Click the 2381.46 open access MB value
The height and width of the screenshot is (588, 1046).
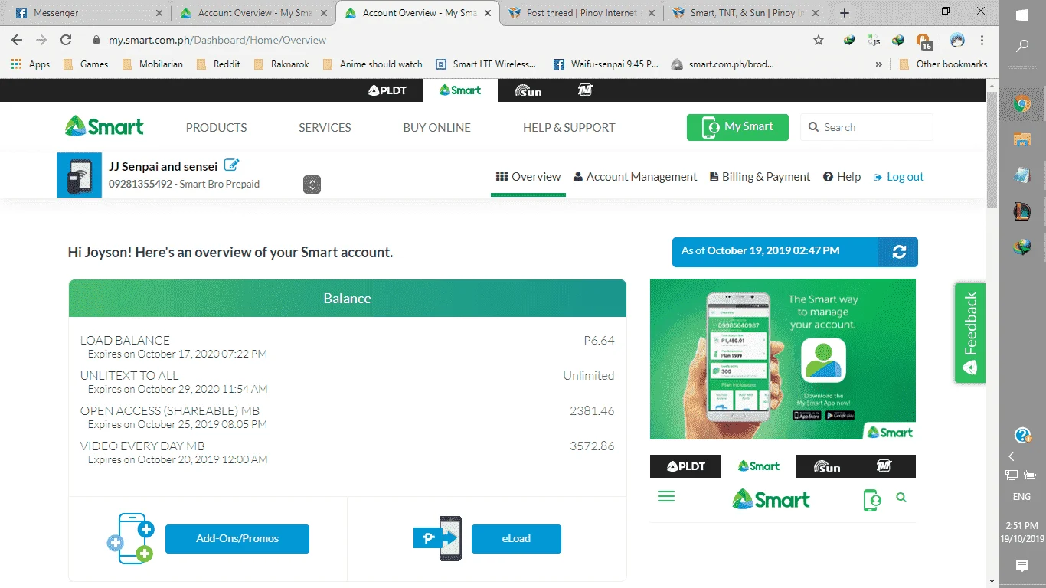pyautogui.click(x=592, y=411)
